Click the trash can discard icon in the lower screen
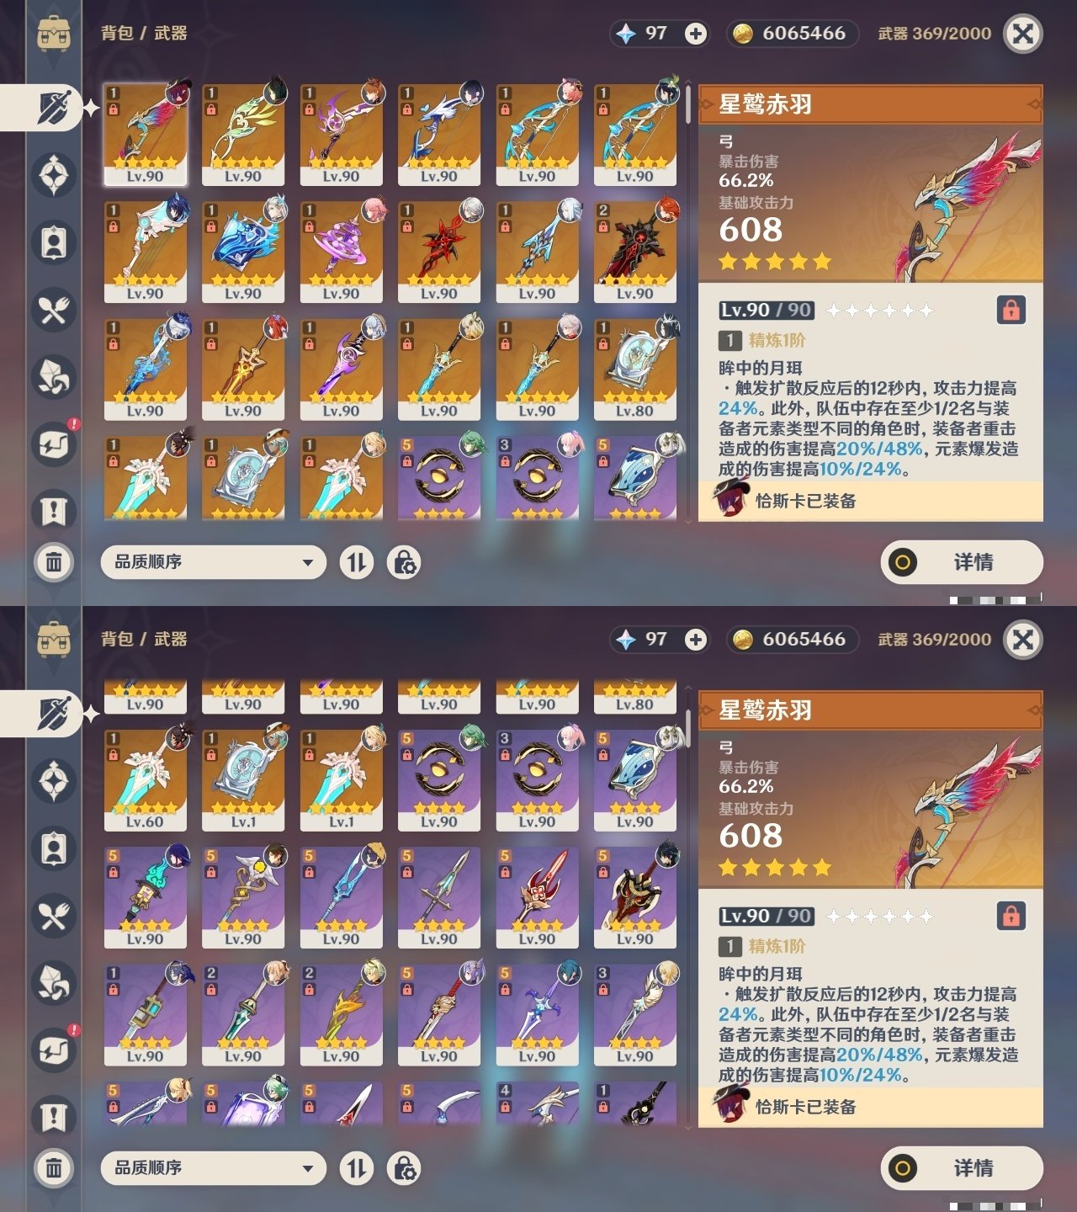 54,1167
